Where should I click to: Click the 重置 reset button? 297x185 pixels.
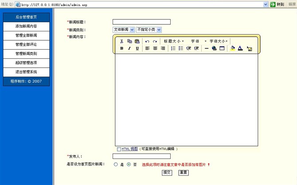click(184, 173)
